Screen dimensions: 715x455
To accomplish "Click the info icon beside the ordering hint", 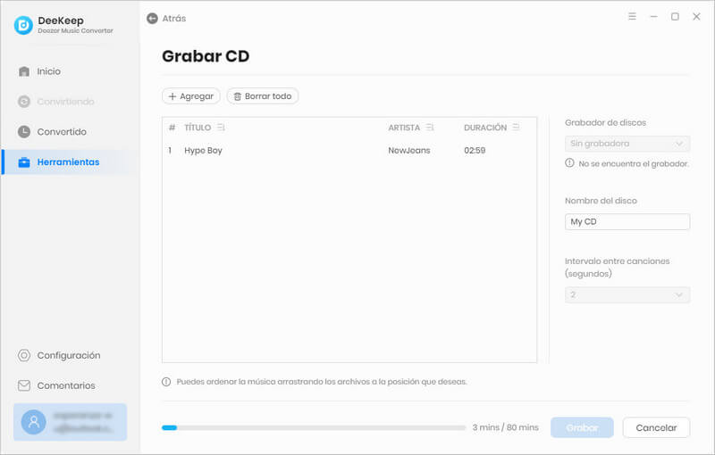I will point(166,382).
